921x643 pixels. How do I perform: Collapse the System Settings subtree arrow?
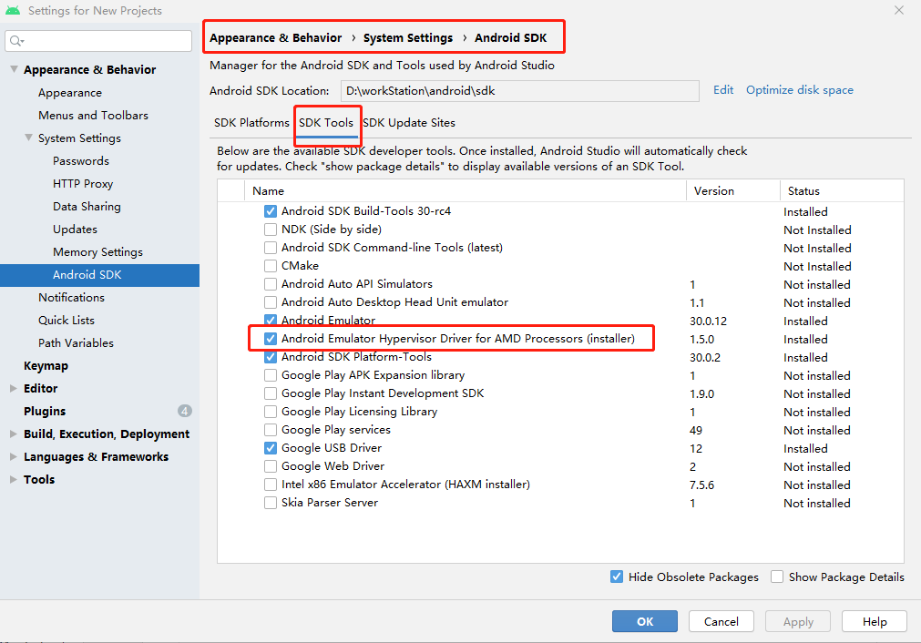(28, 138)
